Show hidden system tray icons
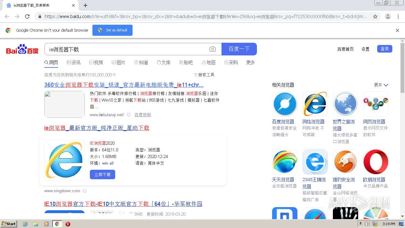Image resolution: width=405 pixels, height=228 pixels. point(360,224)
